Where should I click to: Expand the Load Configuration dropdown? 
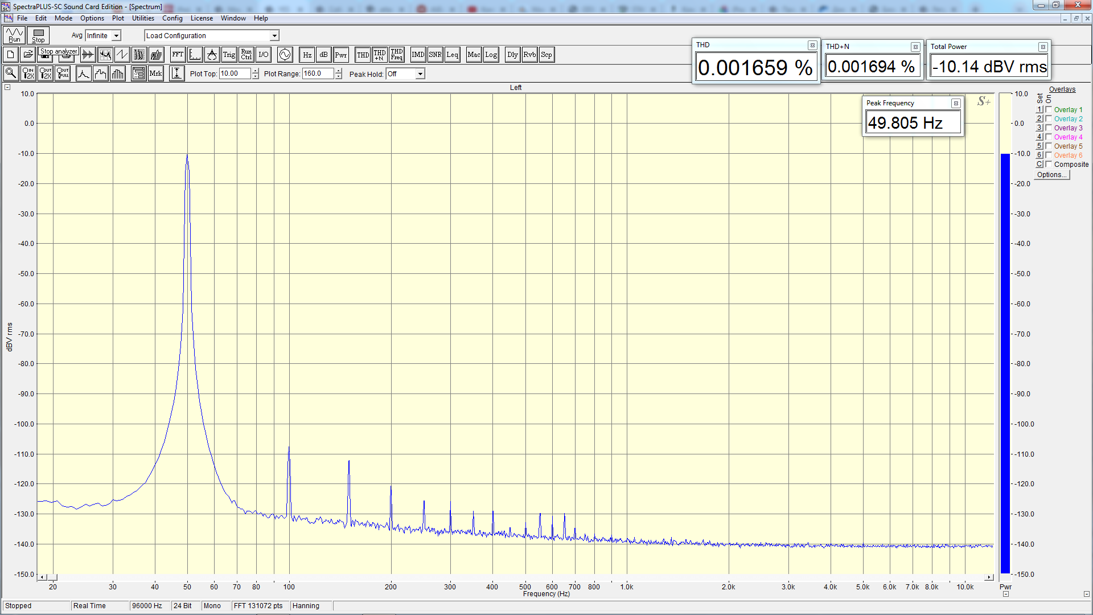click(x=274, y=36)
